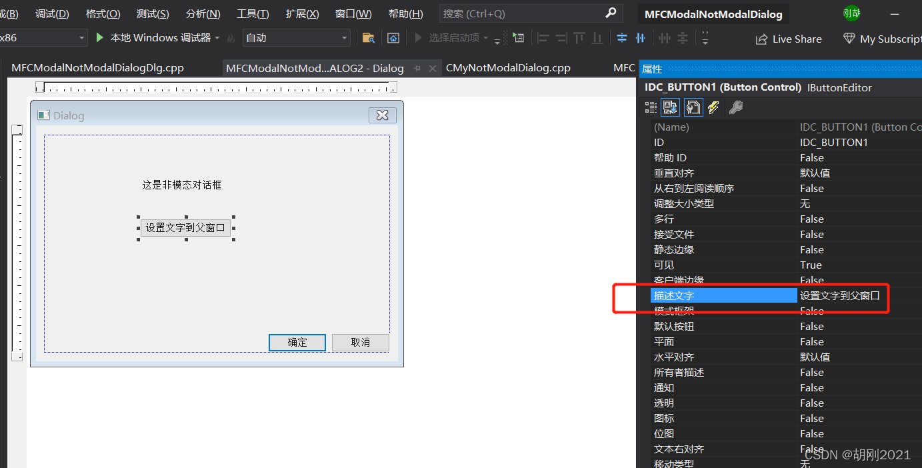Image resolution: width=922 pixels, height=468 pixels.
Task: Switch to MFCModalNotModalDialogDlg.cpp tab
Action: (97, 68)
